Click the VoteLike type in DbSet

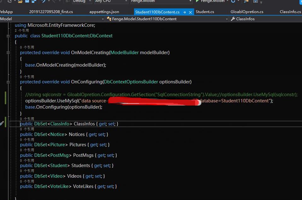click(59, 186)
